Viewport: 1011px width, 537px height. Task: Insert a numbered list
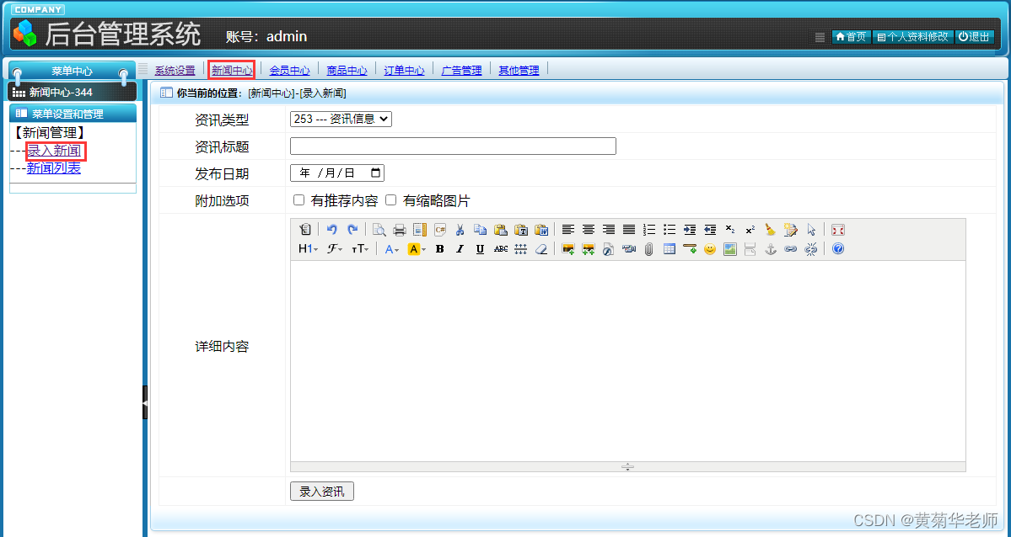[x=649, y=230]
